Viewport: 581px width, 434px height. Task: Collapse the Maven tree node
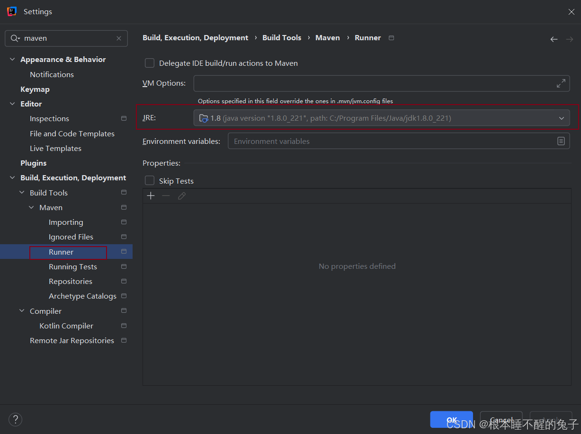click(31, 207)
